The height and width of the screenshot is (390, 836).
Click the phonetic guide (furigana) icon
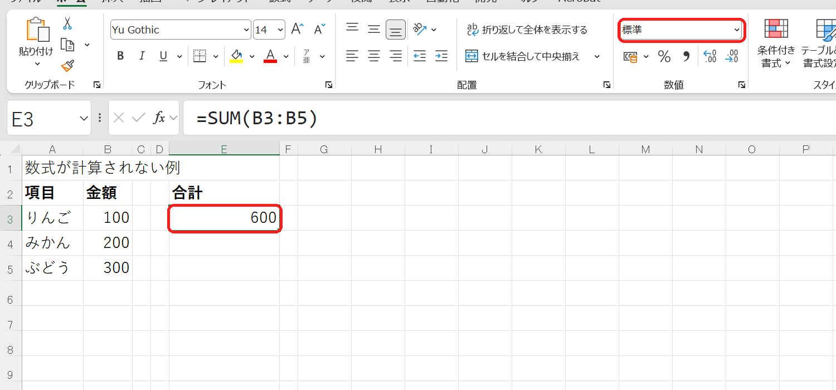pyautogui.click(x=307, y=56)
